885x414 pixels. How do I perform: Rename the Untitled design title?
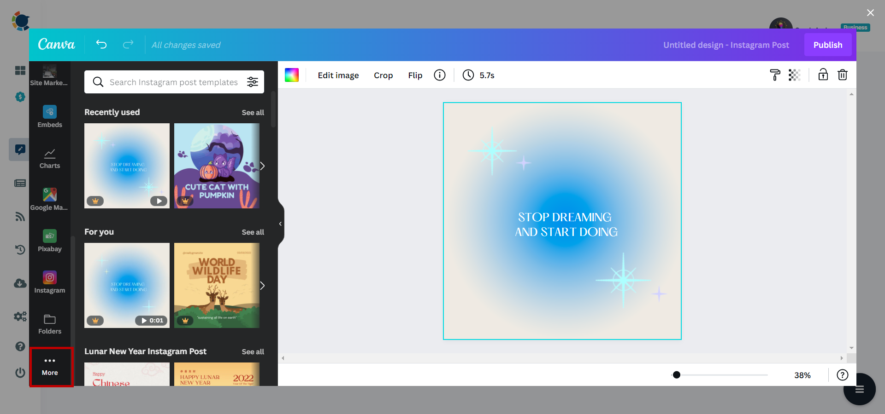[726, 45]
